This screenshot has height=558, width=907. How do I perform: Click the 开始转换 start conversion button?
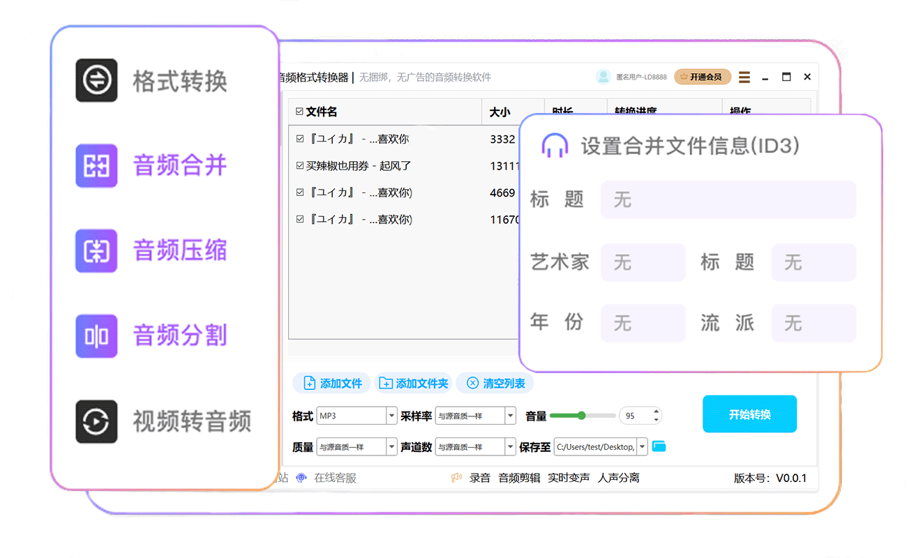[749, 414]
